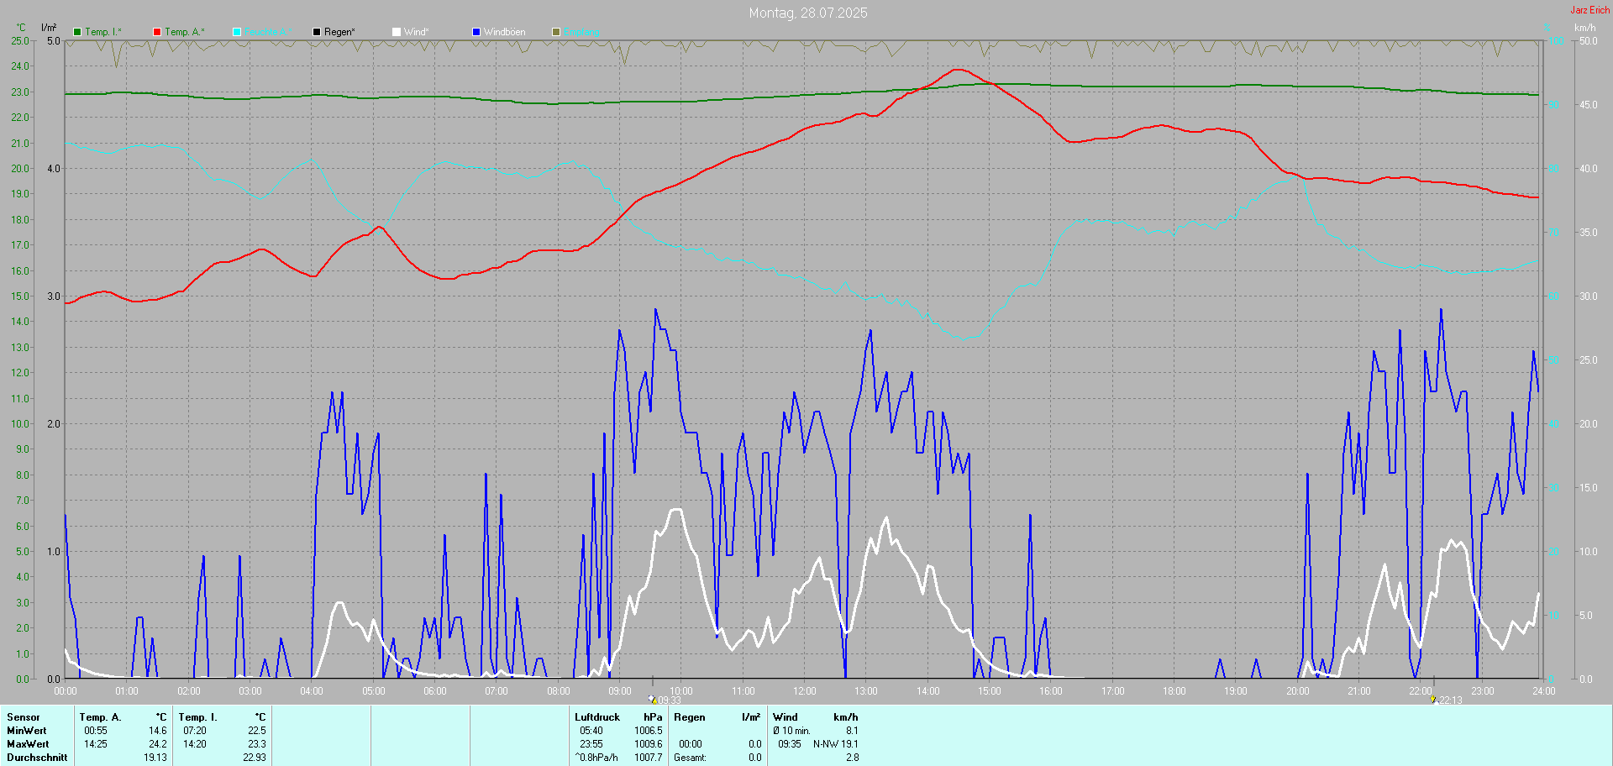Click the Ø 10 min. wind label
Screen dimensions: 1613x766
coord(792,731)
